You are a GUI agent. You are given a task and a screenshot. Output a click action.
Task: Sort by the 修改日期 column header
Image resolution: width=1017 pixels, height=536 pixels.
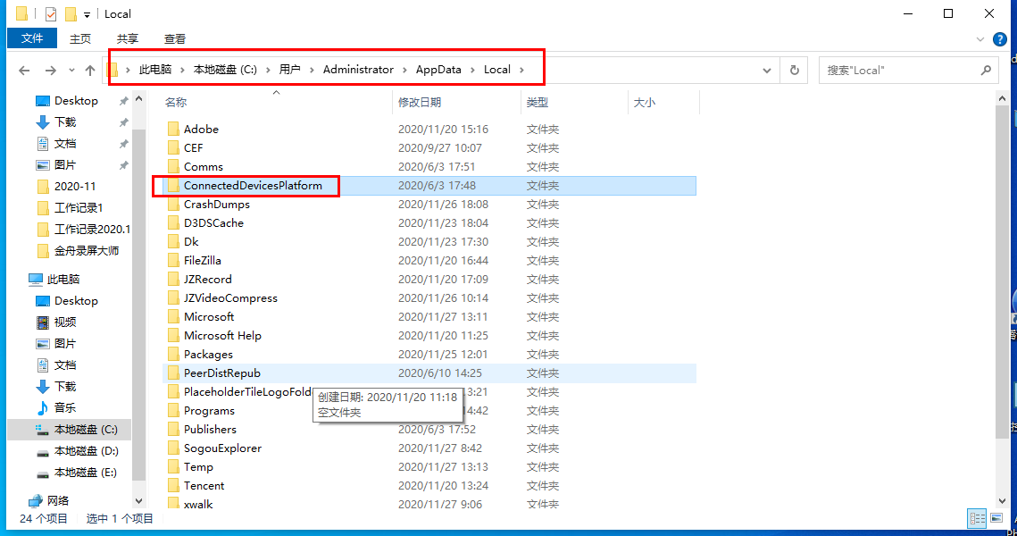[420, 103]
